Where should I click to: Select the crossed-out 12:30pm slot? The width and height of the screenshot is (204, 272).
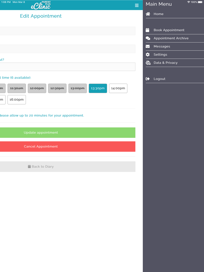57,88
